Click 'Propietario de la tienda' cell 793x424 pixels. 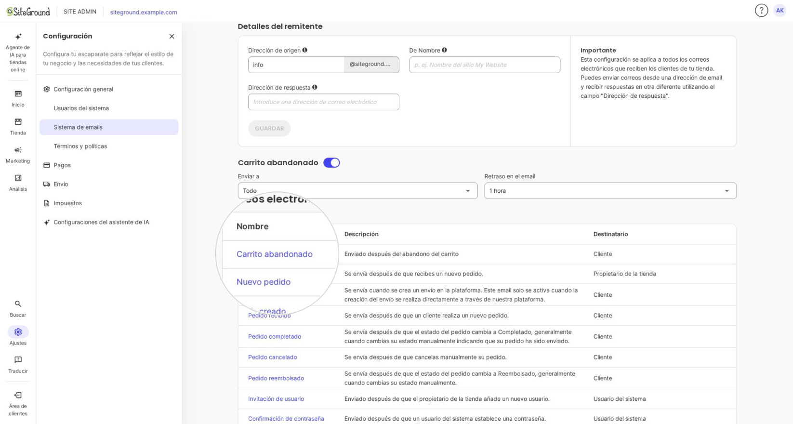point(625,274)
